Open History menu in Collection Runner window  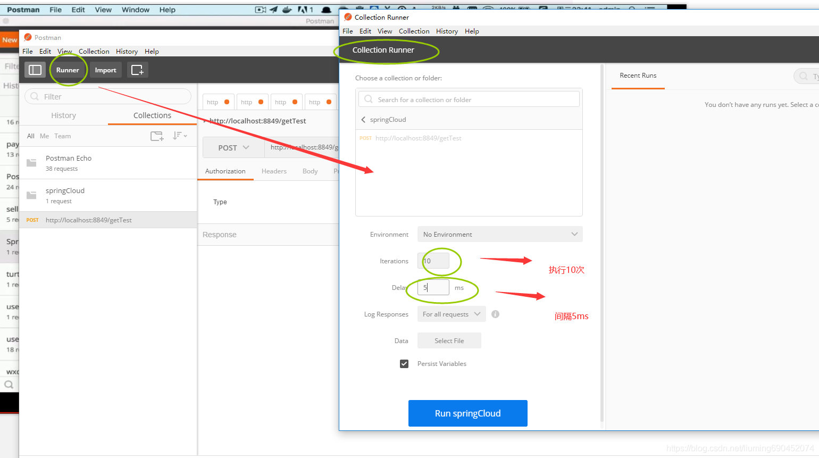click(447, 31)
